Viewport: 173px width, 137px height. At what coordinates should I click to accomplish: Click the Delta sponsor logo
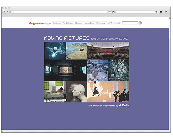[124, 105]
